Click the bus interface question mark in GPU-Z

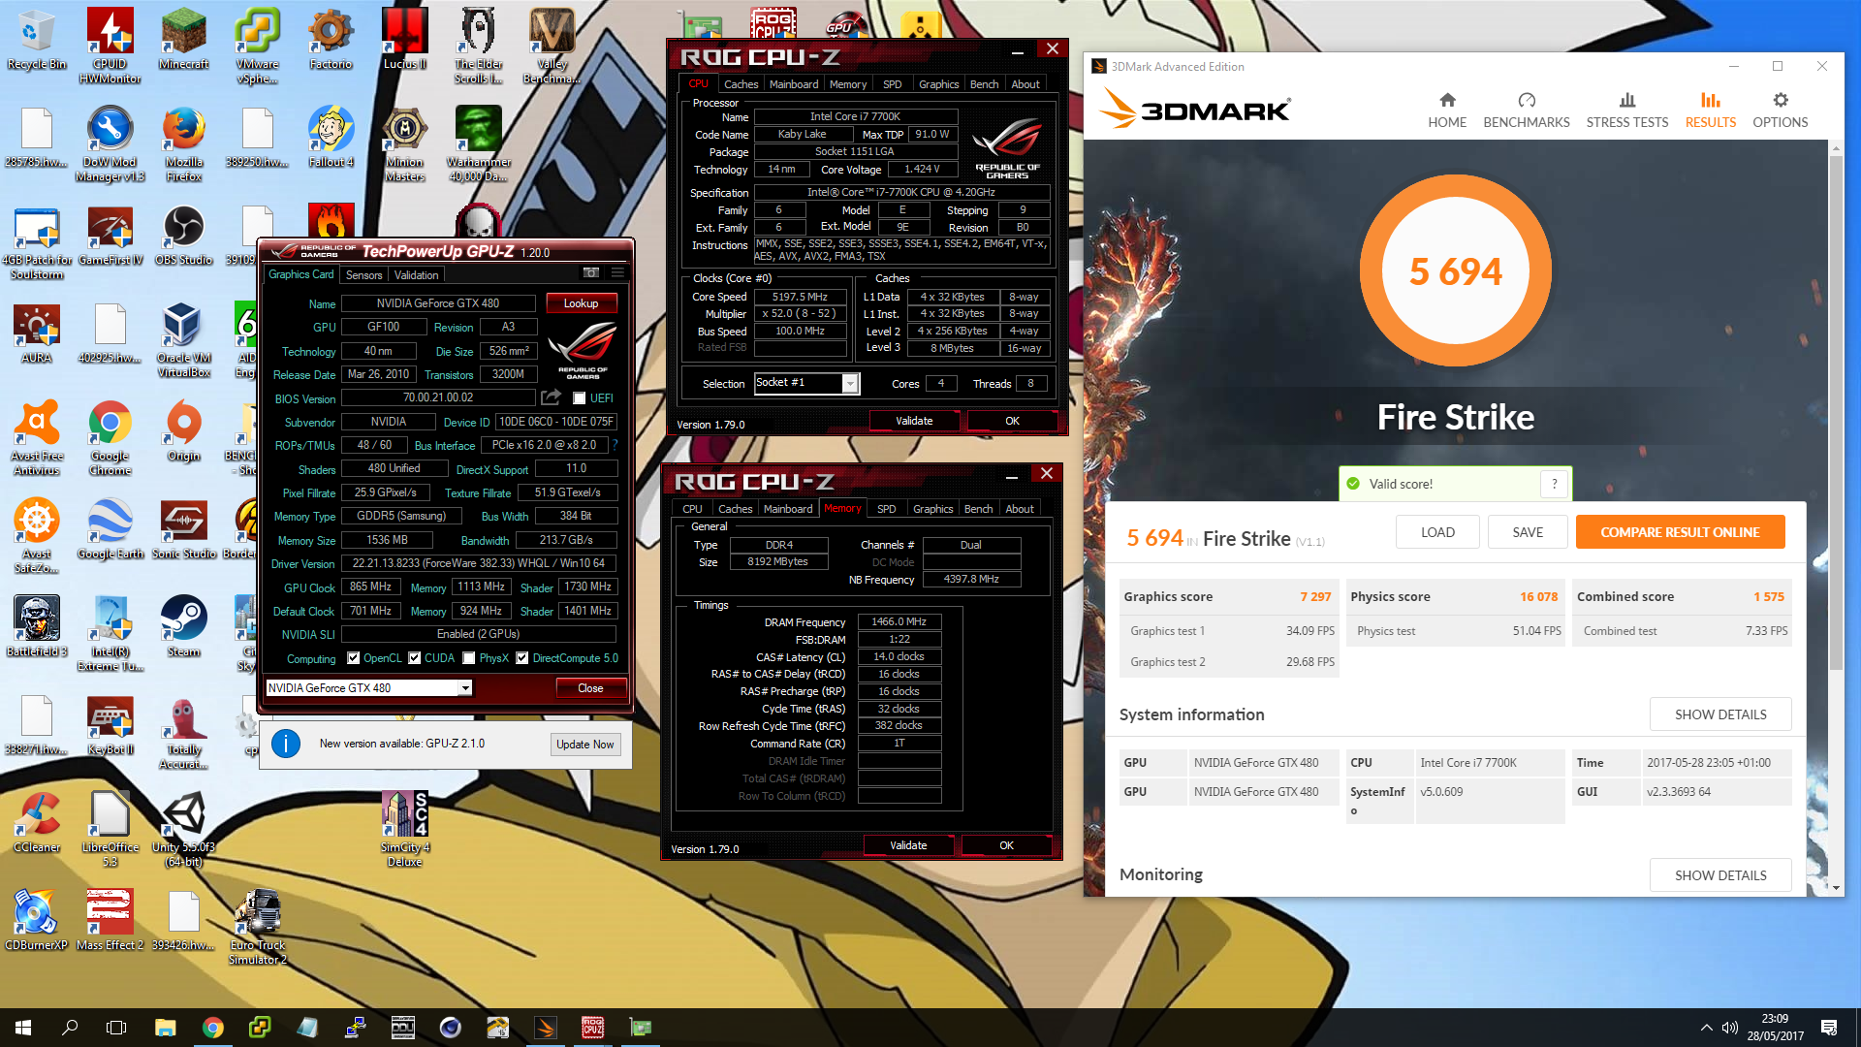[615, 445]
